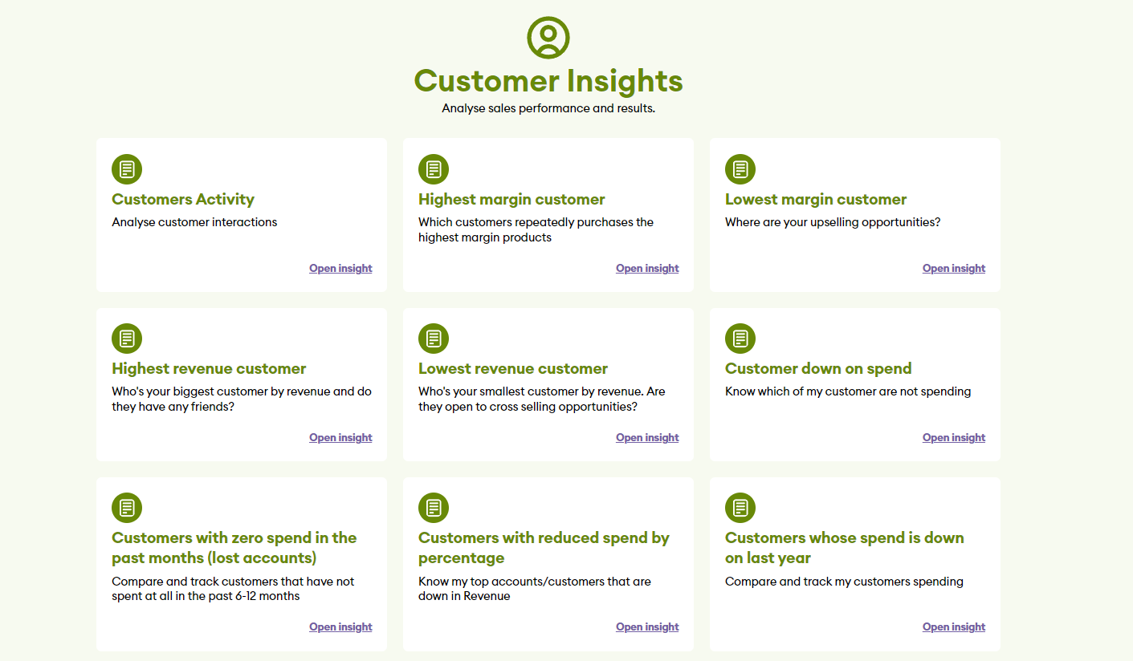The image size is (1133, 661).
Task: Click the Highest margin customer card icon
Action: (x=434, y=169)
